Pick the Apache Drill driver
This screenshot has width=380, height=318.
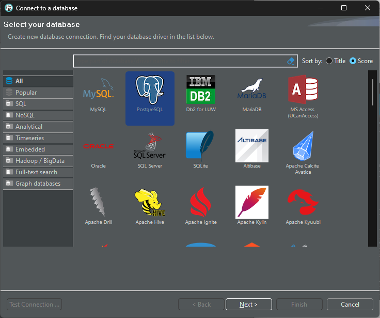(98, 206)
